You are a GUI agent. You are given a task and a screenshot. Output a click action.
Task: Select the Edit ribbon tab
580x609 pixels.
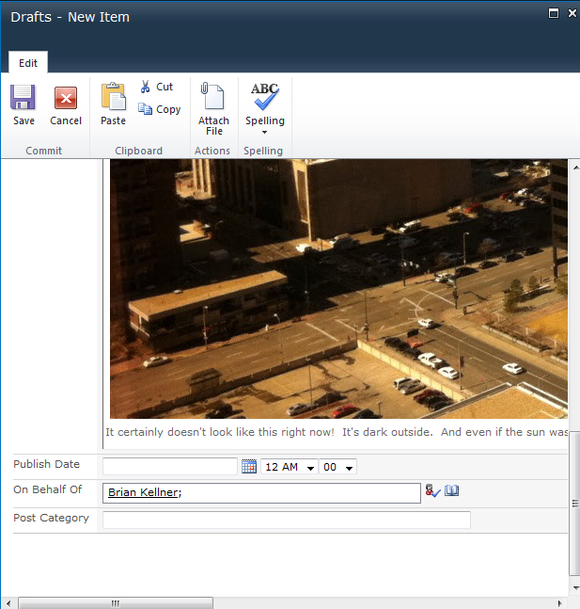point(28,63)
